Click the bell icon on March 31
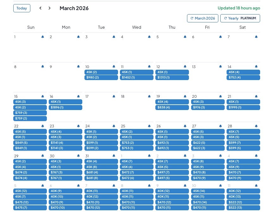The height and width of the screenshot is (221, 275). [x=114, y=156]
